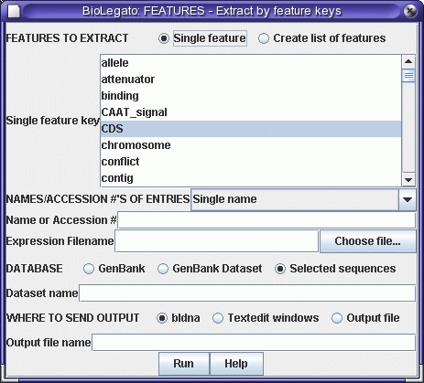Select GenBank Dataset radio button
Viewport: 424px width, 383px height.
[x=163, y=269]
